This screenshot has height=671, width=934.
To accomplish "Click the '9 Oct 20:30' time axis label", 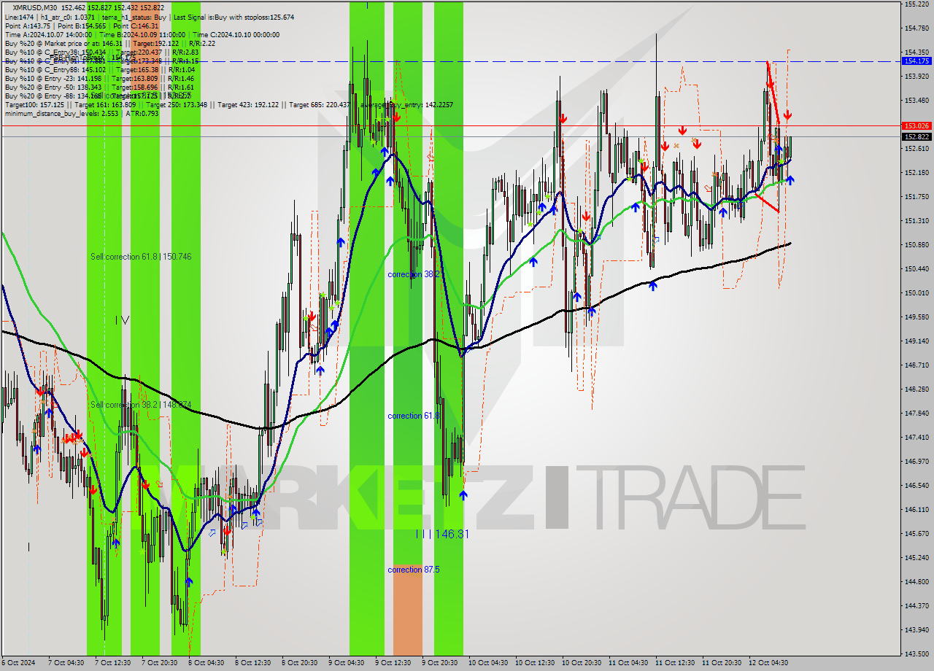I will (x=439, y=663).
